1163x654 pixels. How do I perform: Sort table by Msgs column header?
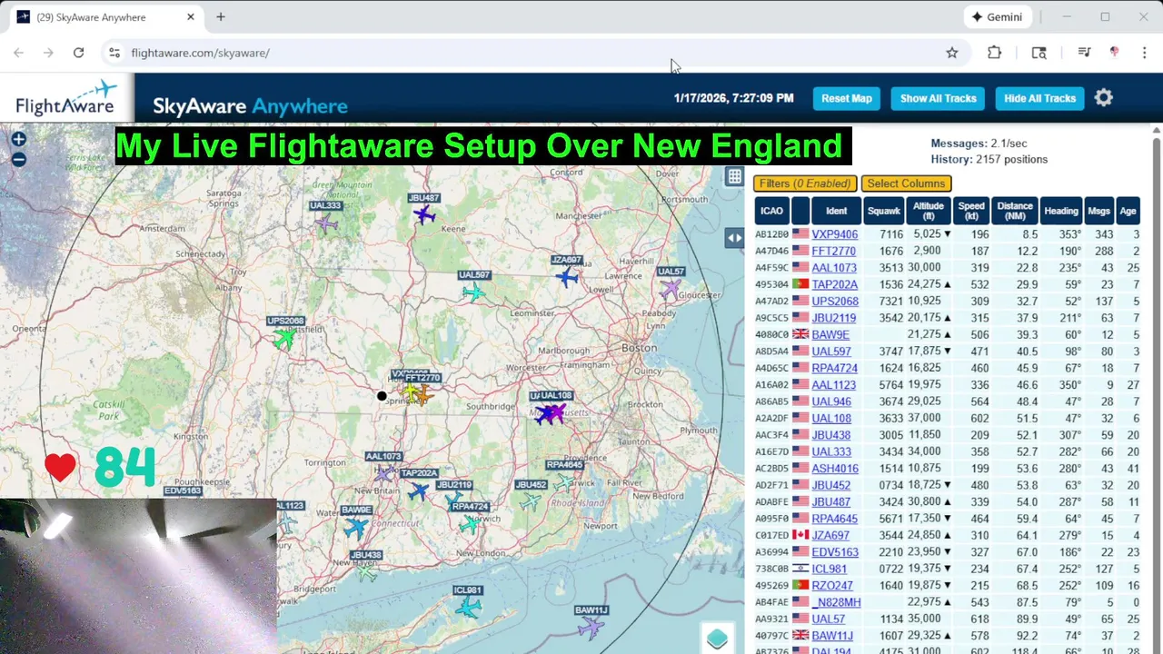1098,211
